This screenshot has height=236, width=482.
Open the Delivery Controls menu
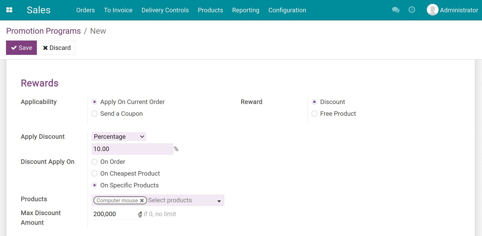point(165,10)
